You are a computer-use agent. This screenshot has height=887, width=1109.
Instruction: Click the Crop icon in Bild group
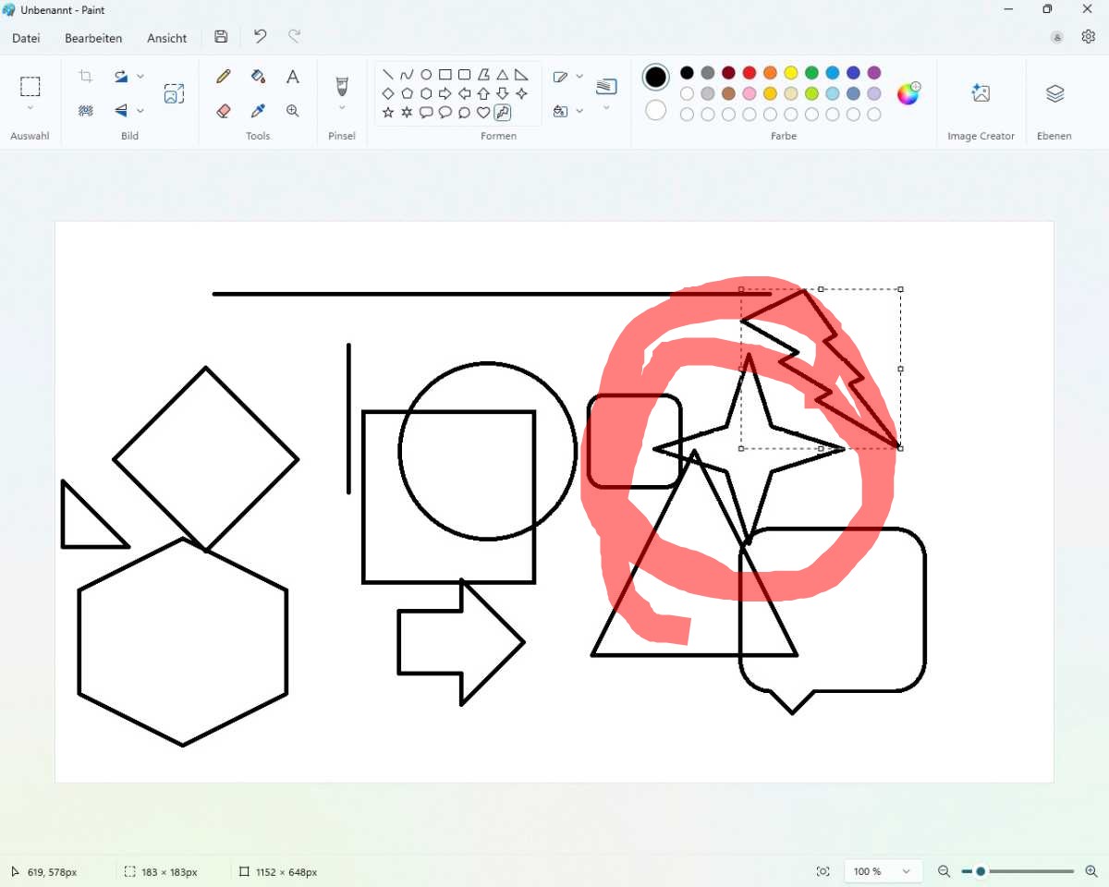tap(85, 77)
